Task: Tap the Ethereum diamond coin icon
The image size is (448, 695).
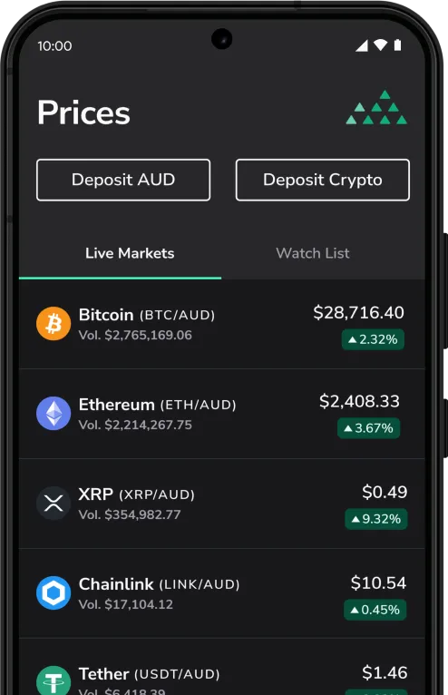Action: point(54,413)
